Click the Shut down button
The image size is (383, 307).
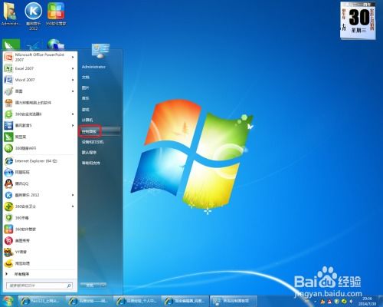click(x=90, y=286)
